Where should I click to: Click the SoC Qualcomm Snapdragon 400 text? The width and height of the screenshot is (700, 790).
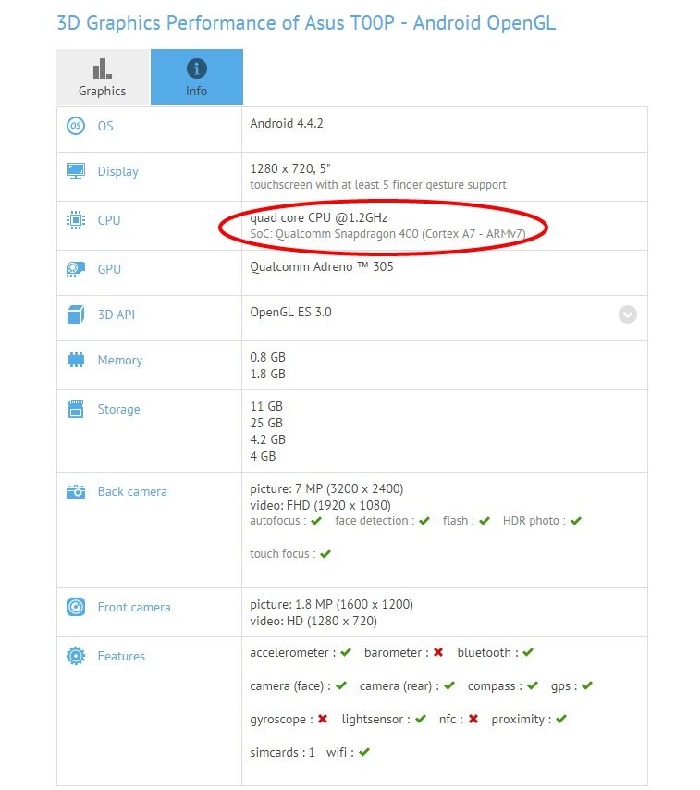click(387, 234)
